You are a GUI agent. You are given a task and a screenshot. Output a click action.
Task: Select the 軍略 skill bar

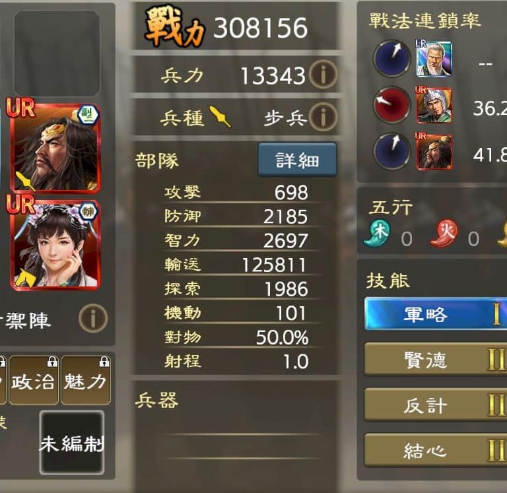[x=436, y=314]
